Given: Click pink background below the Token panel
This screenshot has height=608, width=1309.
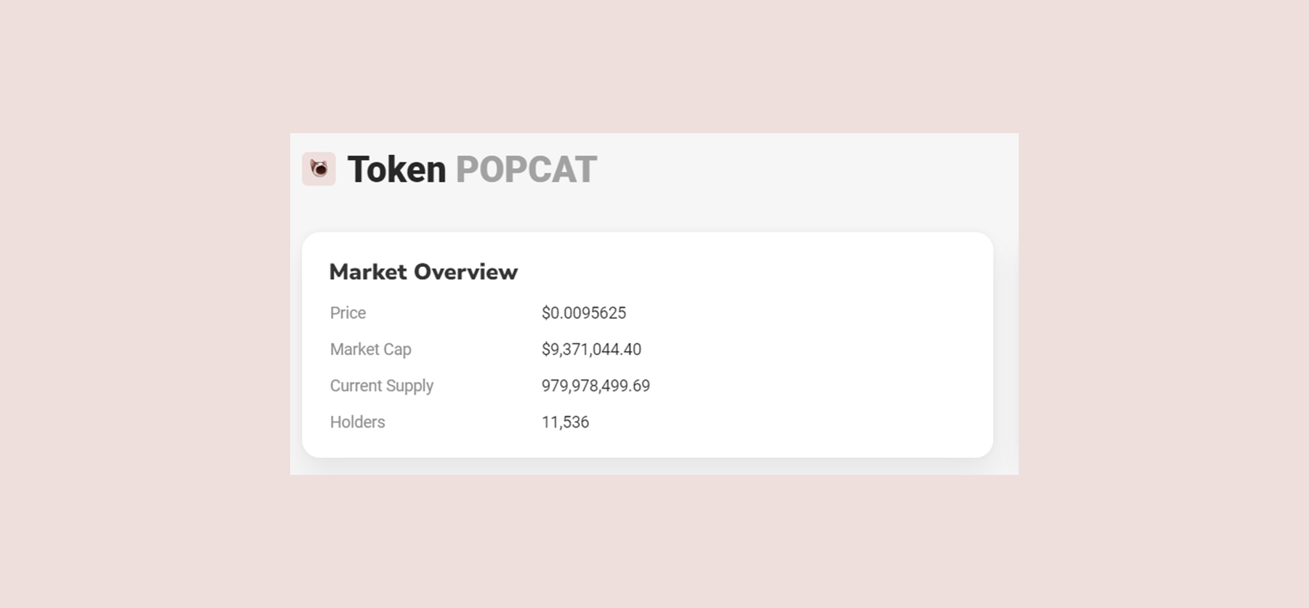Looking at the screenshot, I should point(654,542).
